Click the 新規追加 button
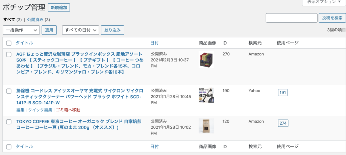This screenshot has width=346, height=155. pyautogui.click(x=59, y=8)
